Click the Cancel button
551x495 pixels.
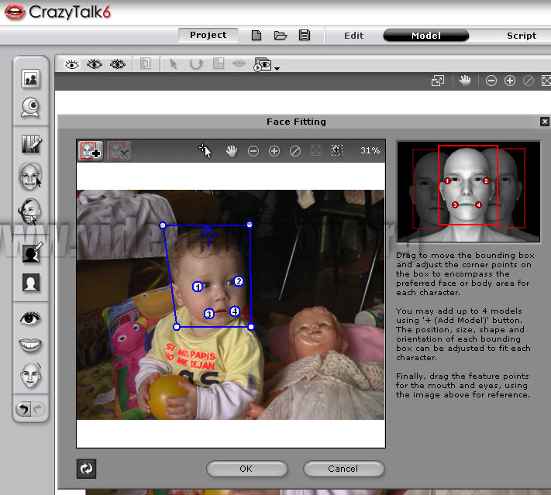coord(343,469)
